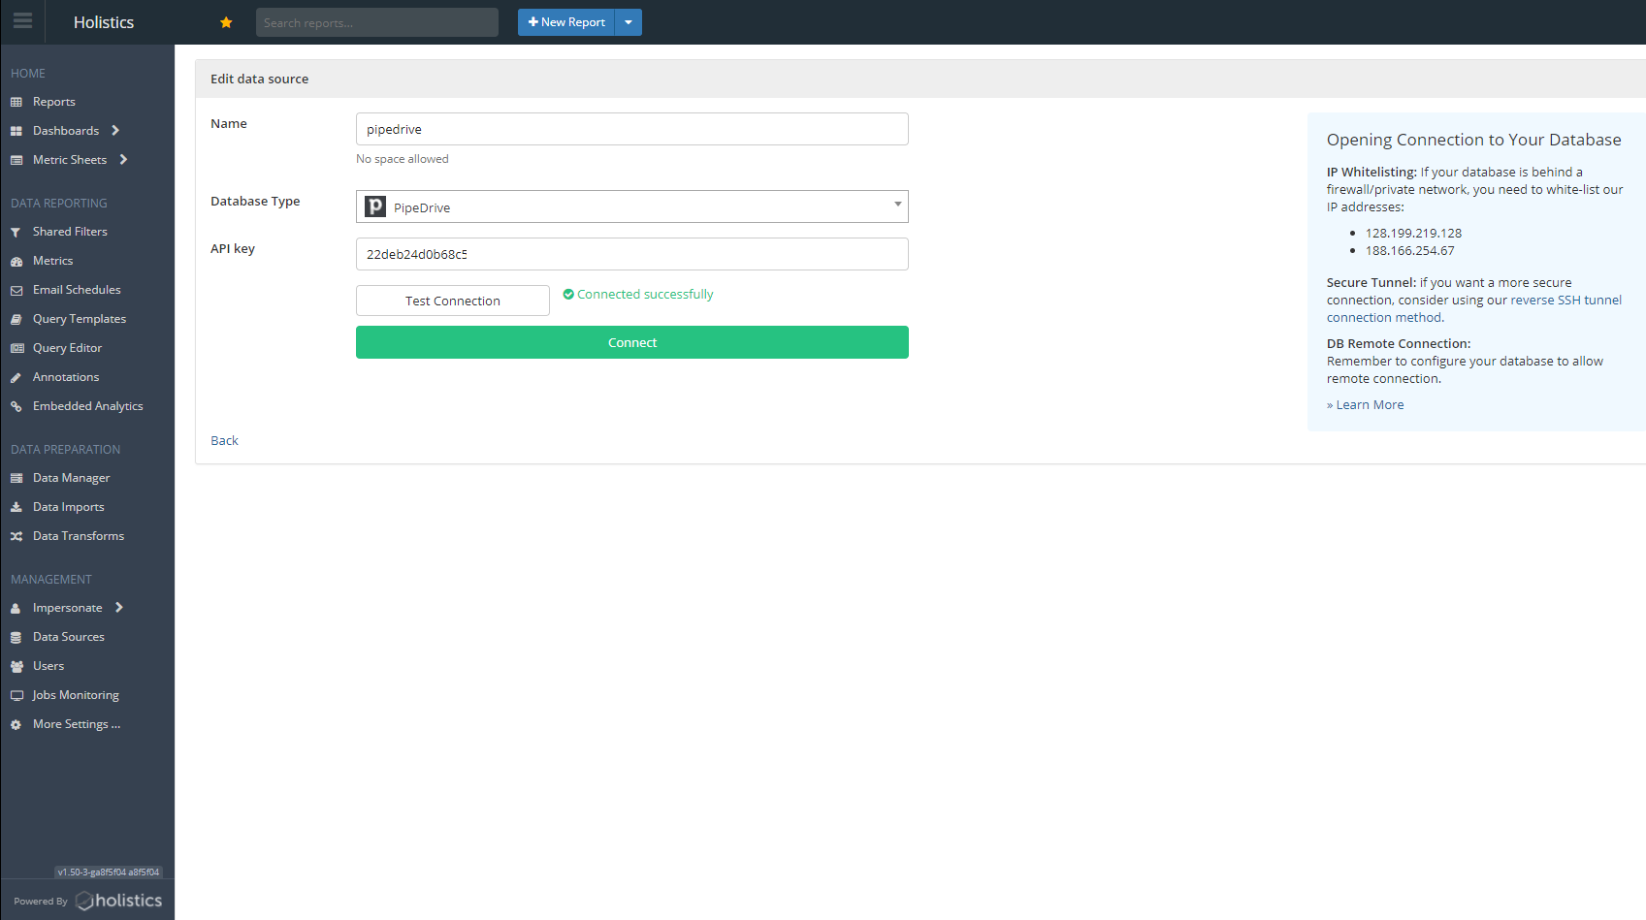This screenshot has height=920, width=1646.
Task: Expand the Impersonate submenu chevron
Action: [x=119, y=608]
